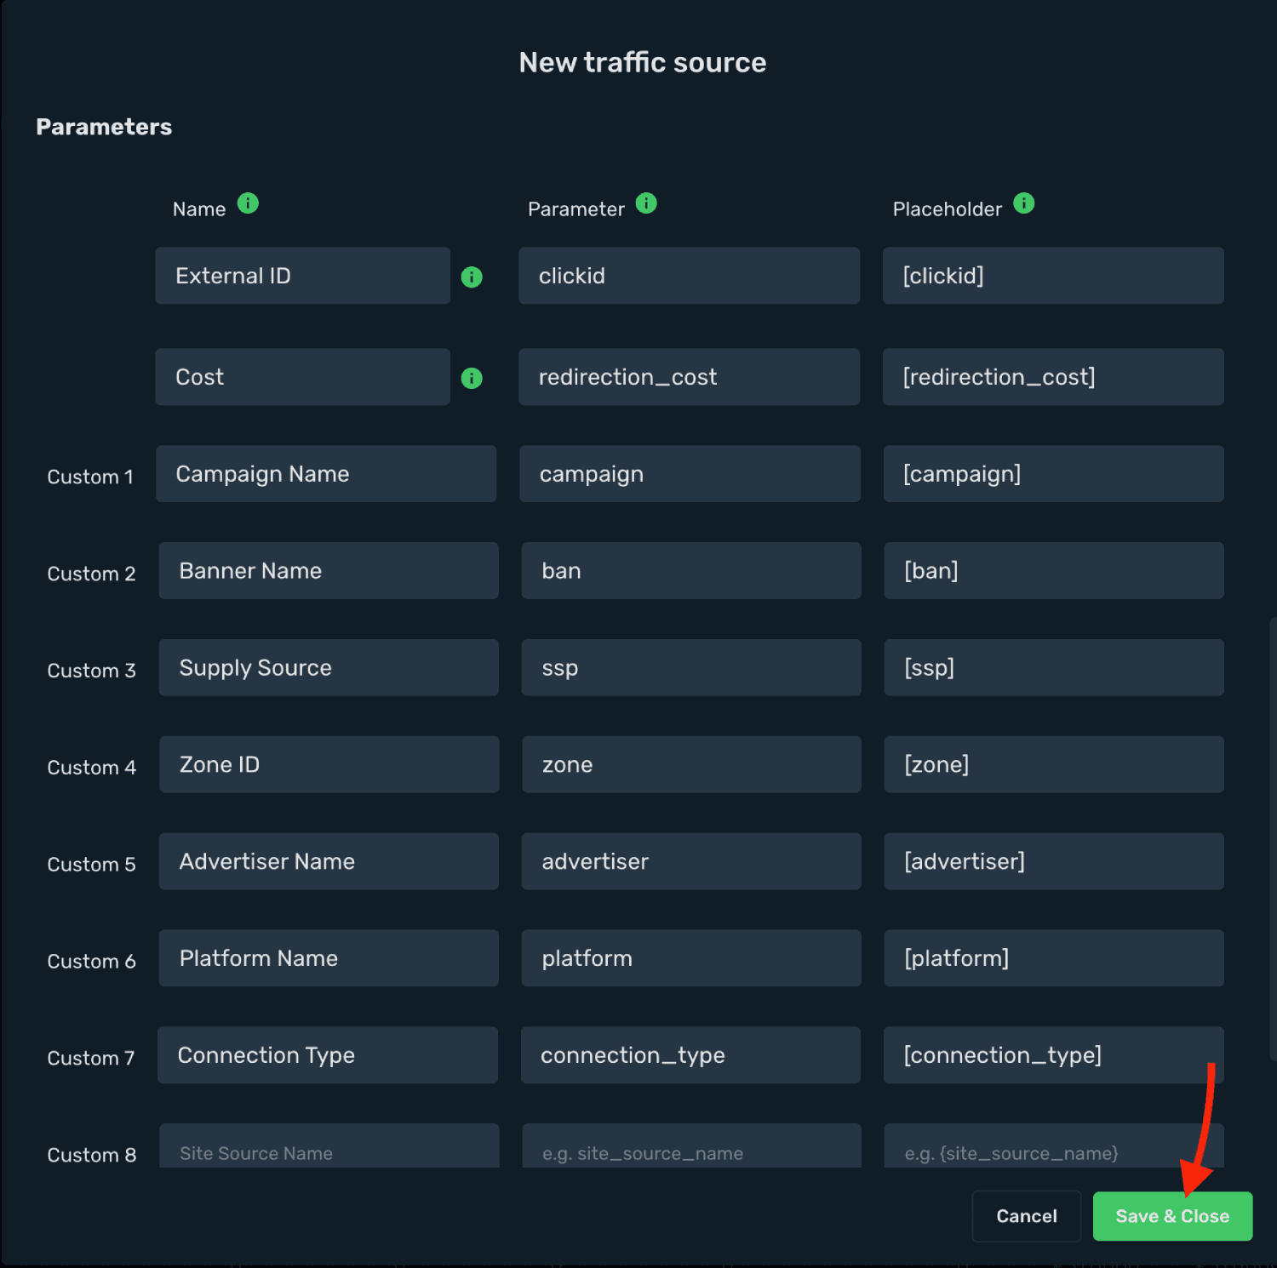Image resolution: width=1277 pixels, height=1268 pixels.
Task: Edit the [advertiser] placeholder field
Action: tap(1054, 862)
